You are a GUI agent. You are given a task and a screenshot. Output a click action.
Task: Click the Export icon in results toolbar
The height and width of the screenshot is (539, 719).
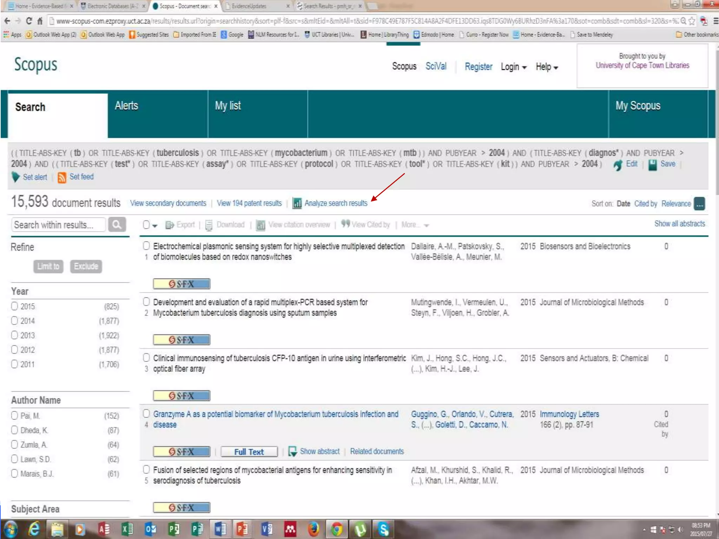click(x=170, y=225)
